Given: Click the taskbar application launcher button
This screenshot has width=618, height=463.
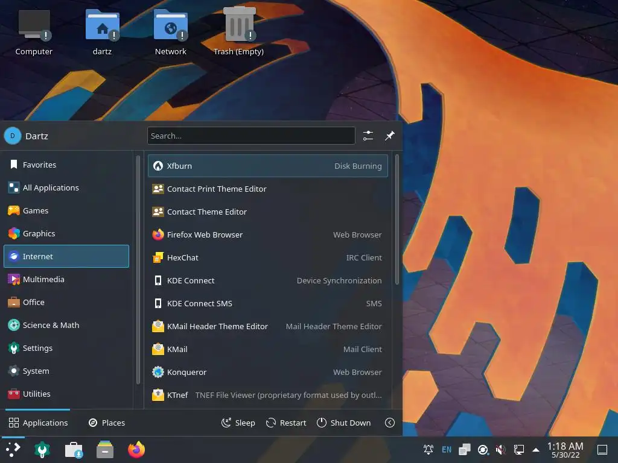Looking at the screenshot, I should tap(13, 450).
